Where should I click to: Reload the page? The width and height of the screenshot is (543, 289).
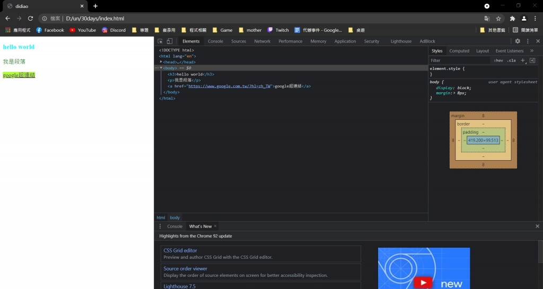(x=30, y=19)
